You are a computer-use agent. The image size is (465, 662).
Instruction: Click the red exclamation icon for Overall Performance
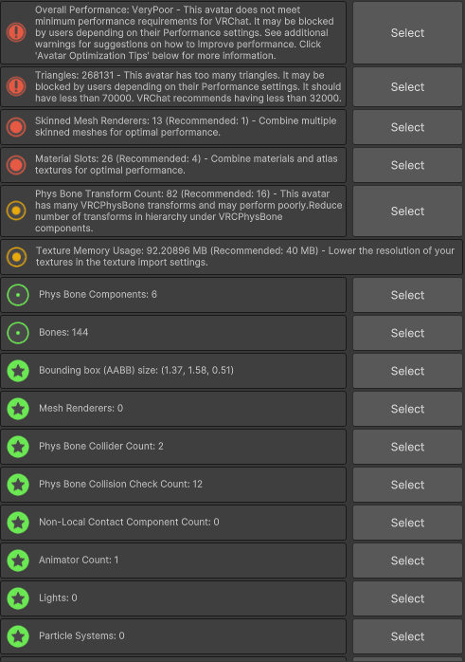click(16, 32)
